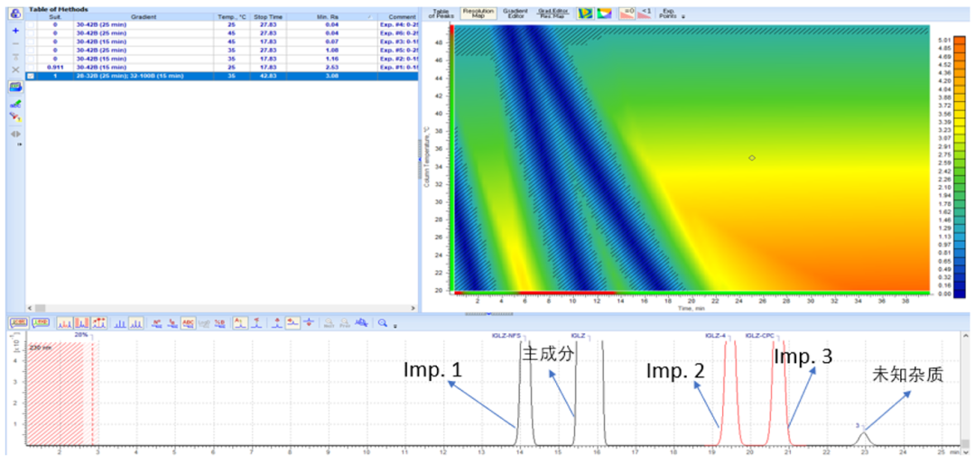
Task: Add a new method with the plus icon
Action: (x=15, y=31)
